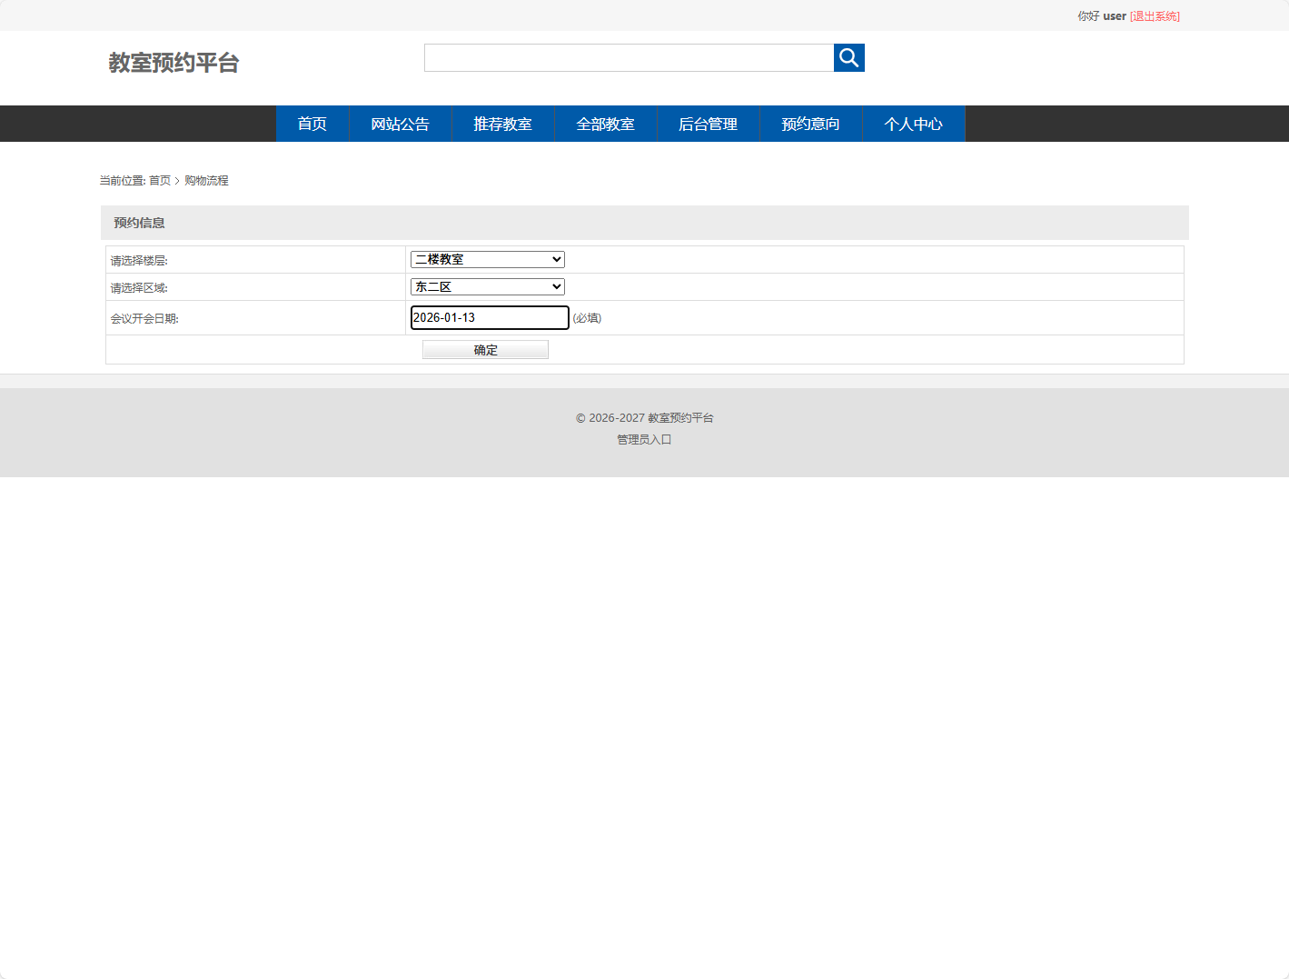Click the magnifier search icon button

click(848, 58)
